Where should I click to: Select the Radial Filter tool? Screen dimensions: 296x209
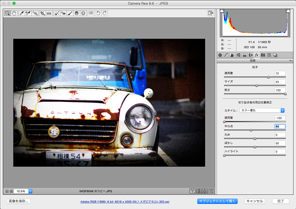83,13
